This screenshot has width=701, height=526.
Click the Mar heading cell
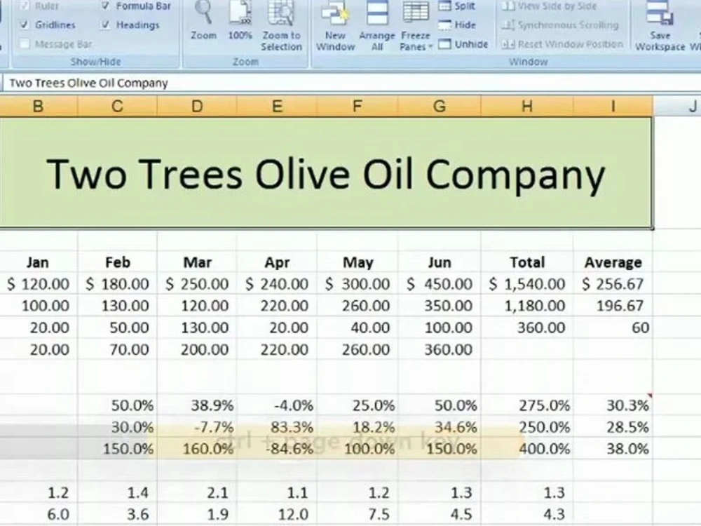coord(197,262)
